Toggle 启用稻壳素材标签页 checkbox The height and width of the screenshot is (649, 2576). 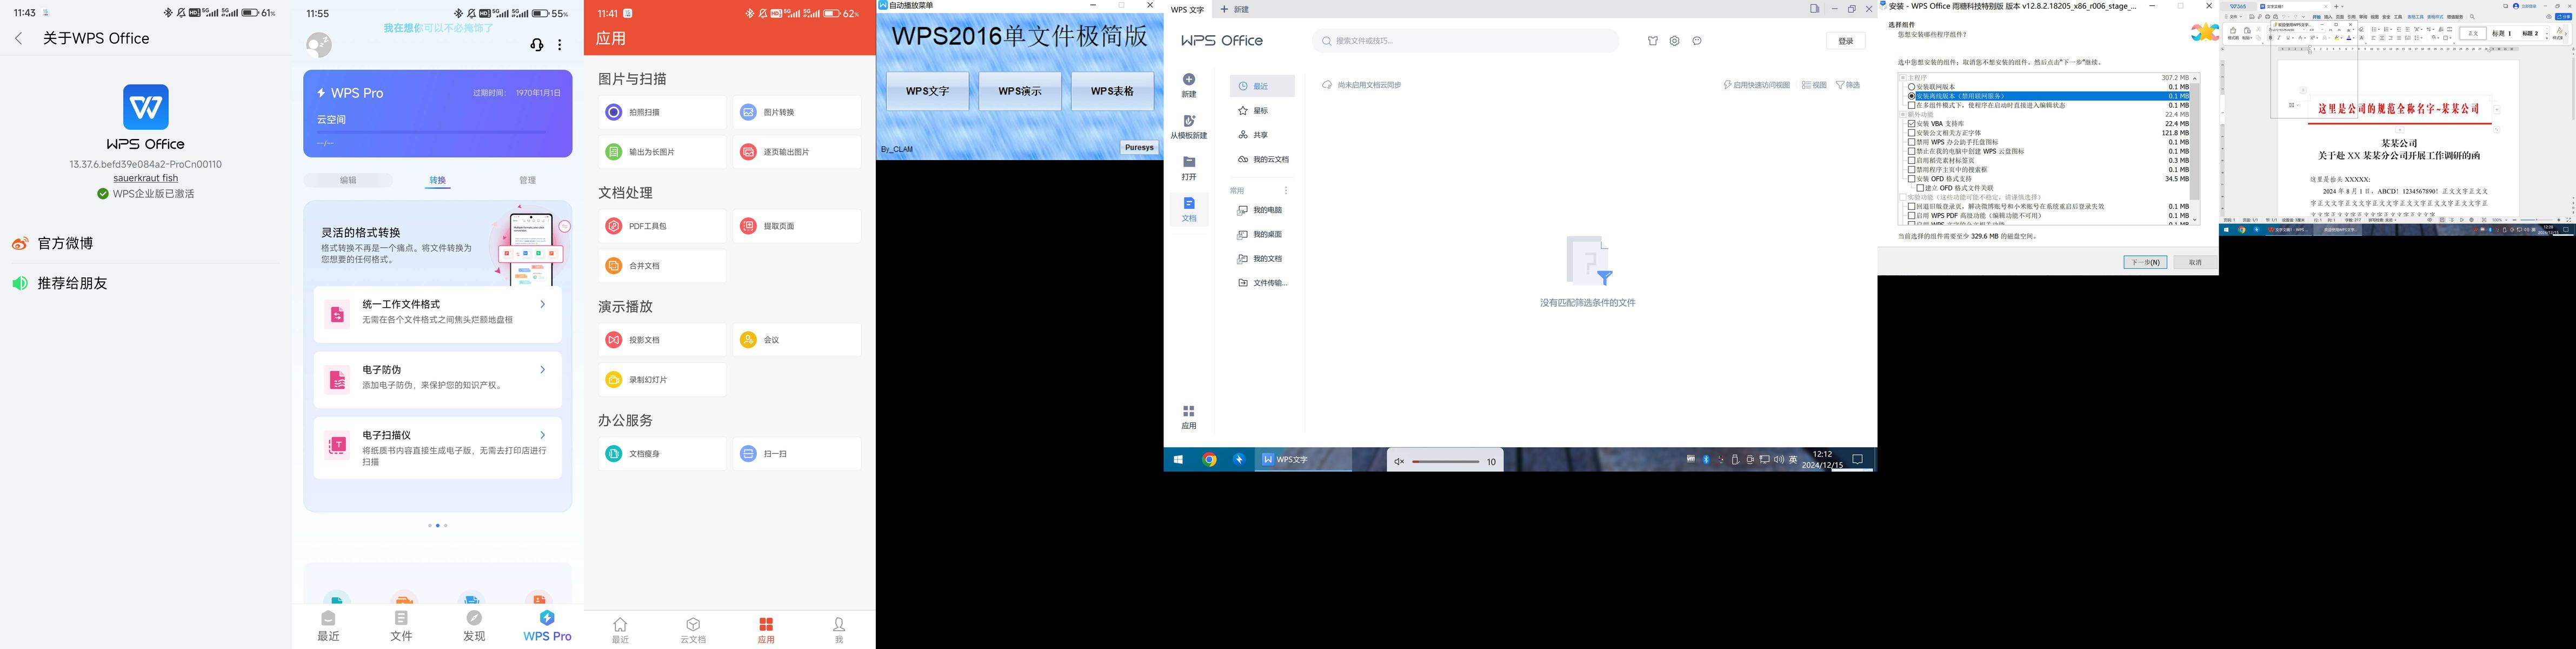pyautogui.click(x=1911, y=160)
